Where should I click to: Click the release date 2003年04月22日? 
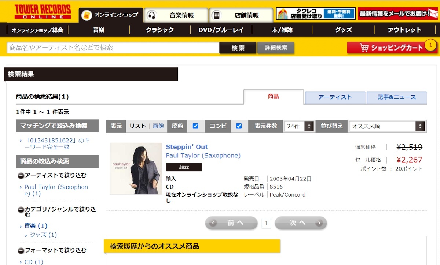click(x=290, y=179)
